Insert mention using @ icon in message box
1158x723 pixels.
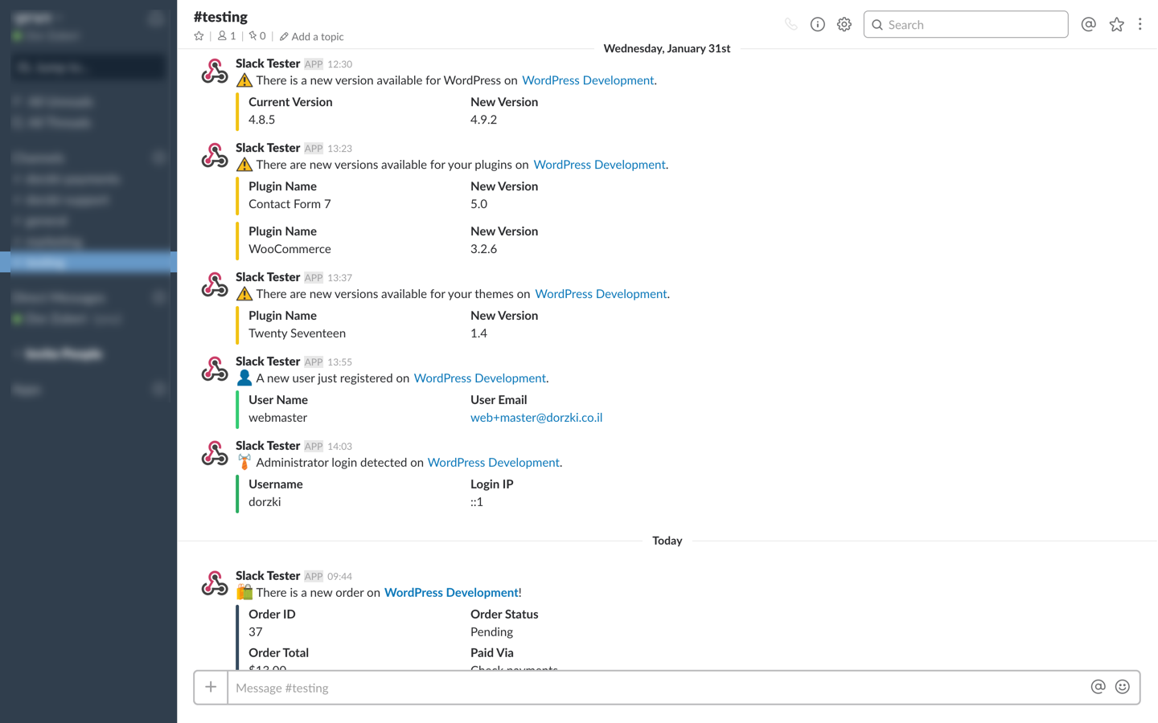tap(1098, 687)
